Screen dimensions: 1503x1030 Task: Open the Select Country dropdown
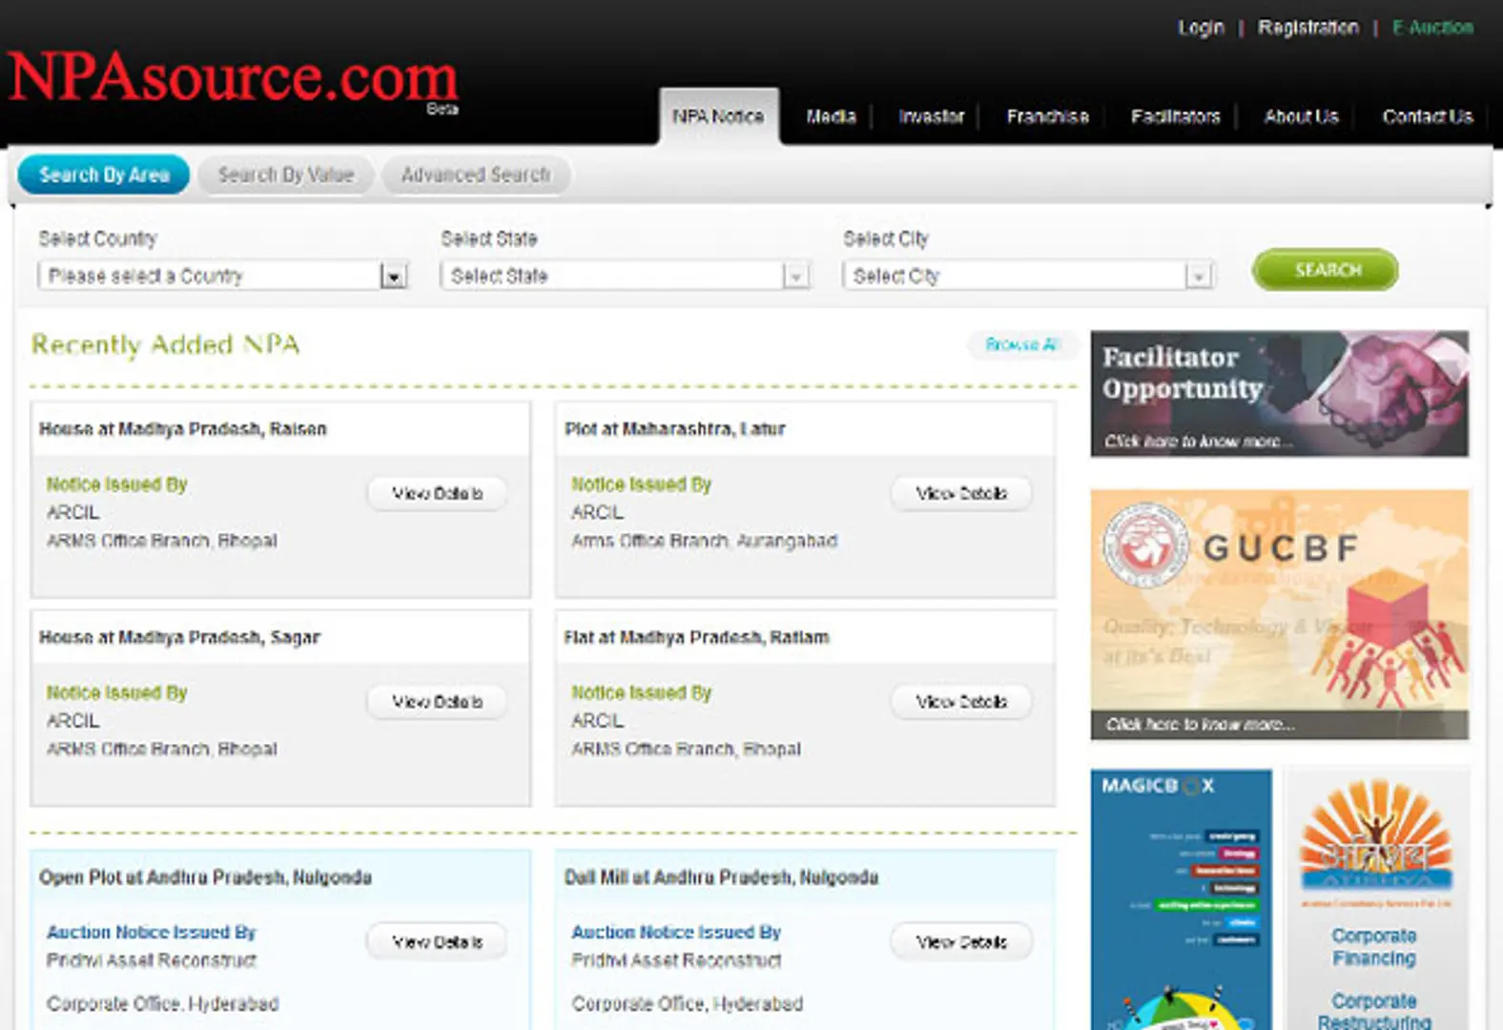(x=223, y=276)
